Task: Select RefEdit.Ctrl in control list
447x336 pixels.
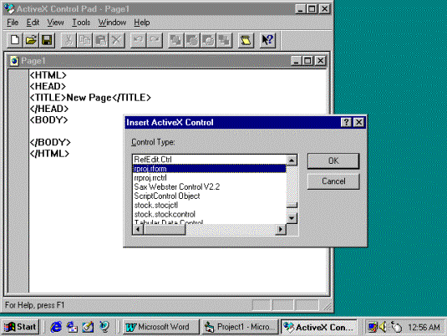Action: coord(210,160)
